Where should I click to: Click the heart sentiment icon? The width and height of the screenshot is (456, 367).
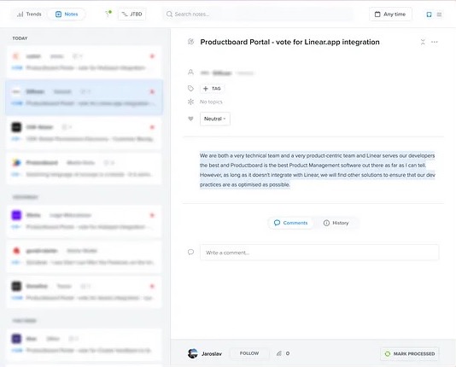(x=190, y=119)
